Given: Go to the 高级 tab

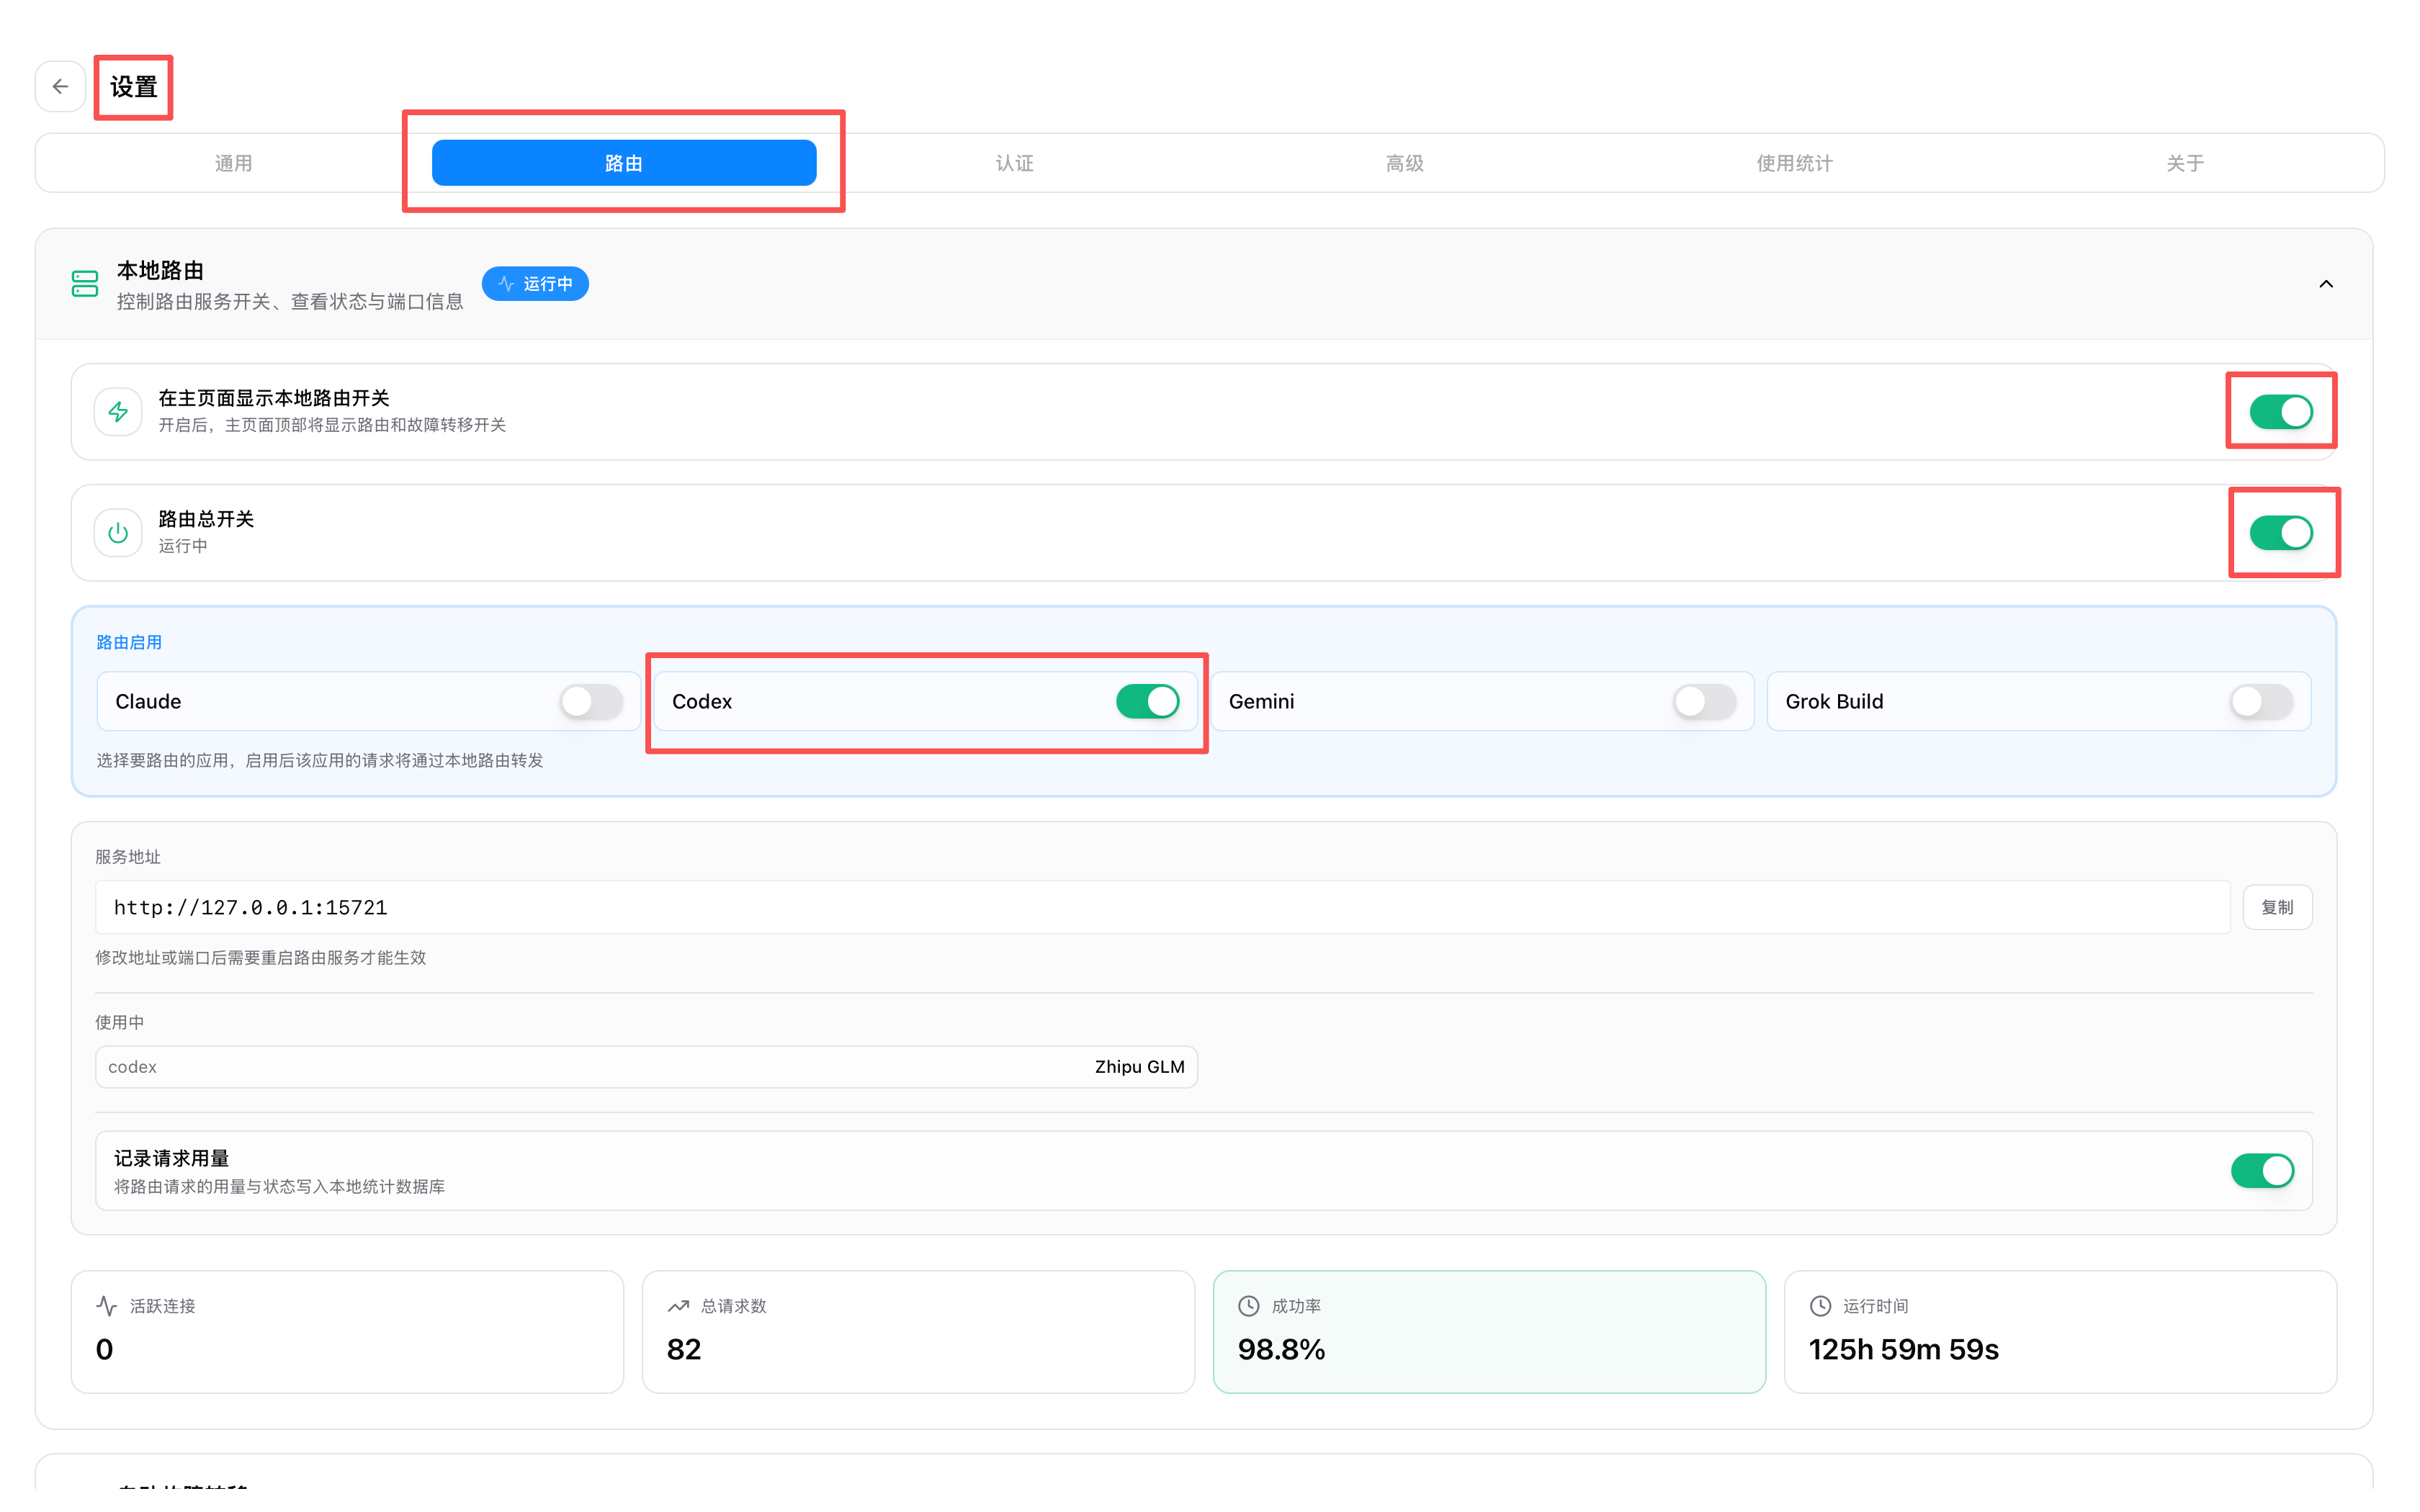Looking at the screenshot, I should 1404,163.
